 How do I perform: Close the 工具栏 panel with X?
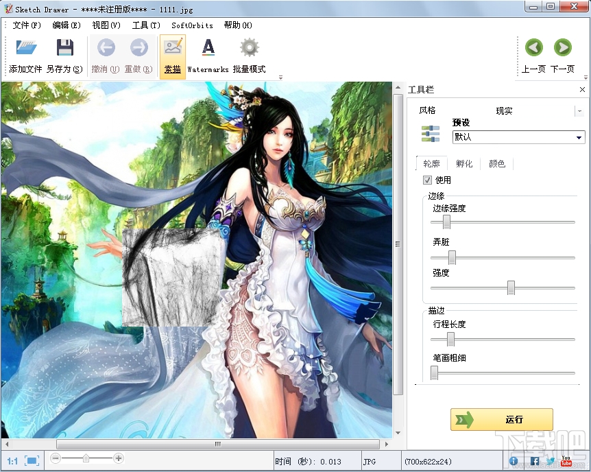[582, 89]
